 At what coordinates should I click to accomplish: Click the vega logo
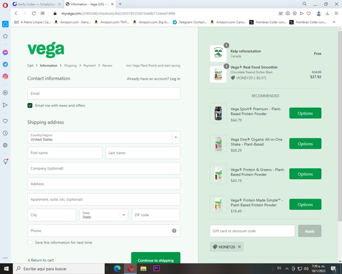[46, 50]
